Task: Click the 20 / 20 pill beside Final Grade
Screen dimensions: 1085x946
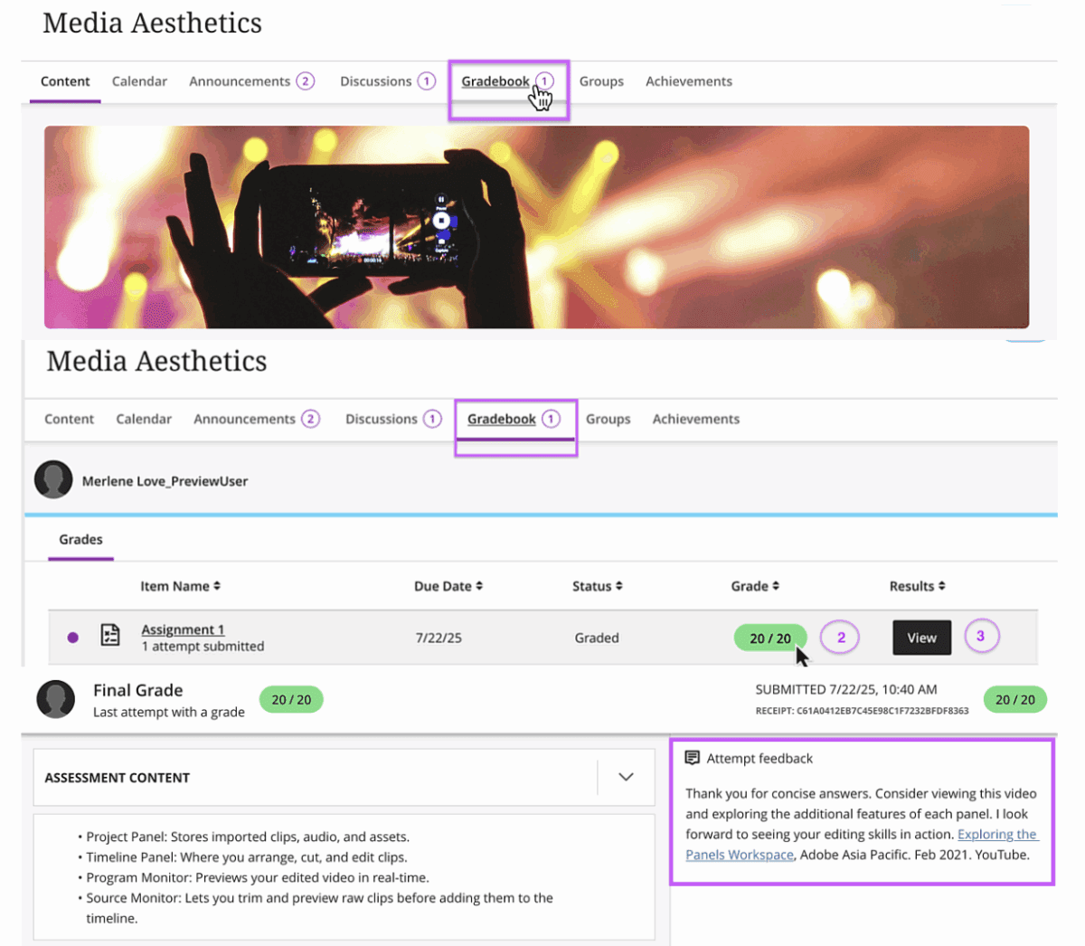Action: pyautogui.click(x=291, y=700)
